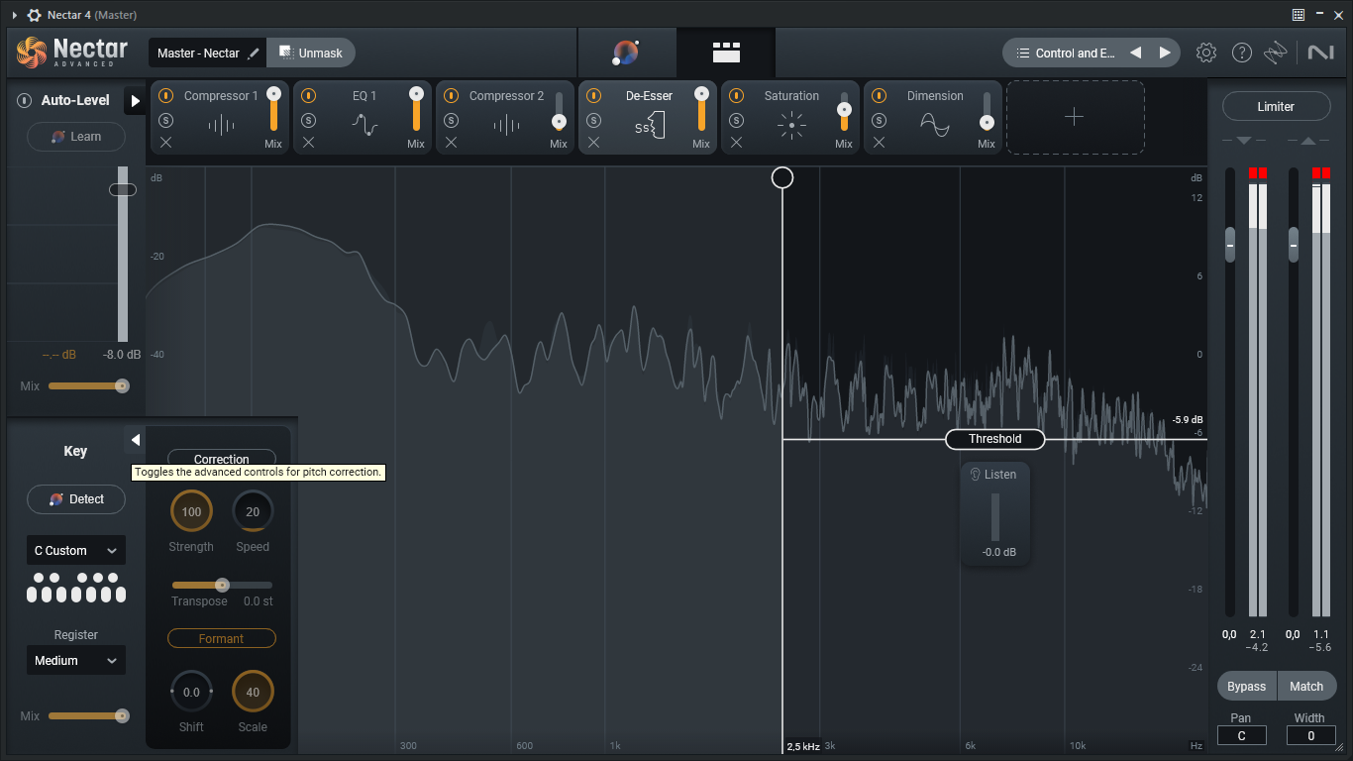Go to the previous preset
This screenshot has height=761, width=1353.
[1136, 53]
